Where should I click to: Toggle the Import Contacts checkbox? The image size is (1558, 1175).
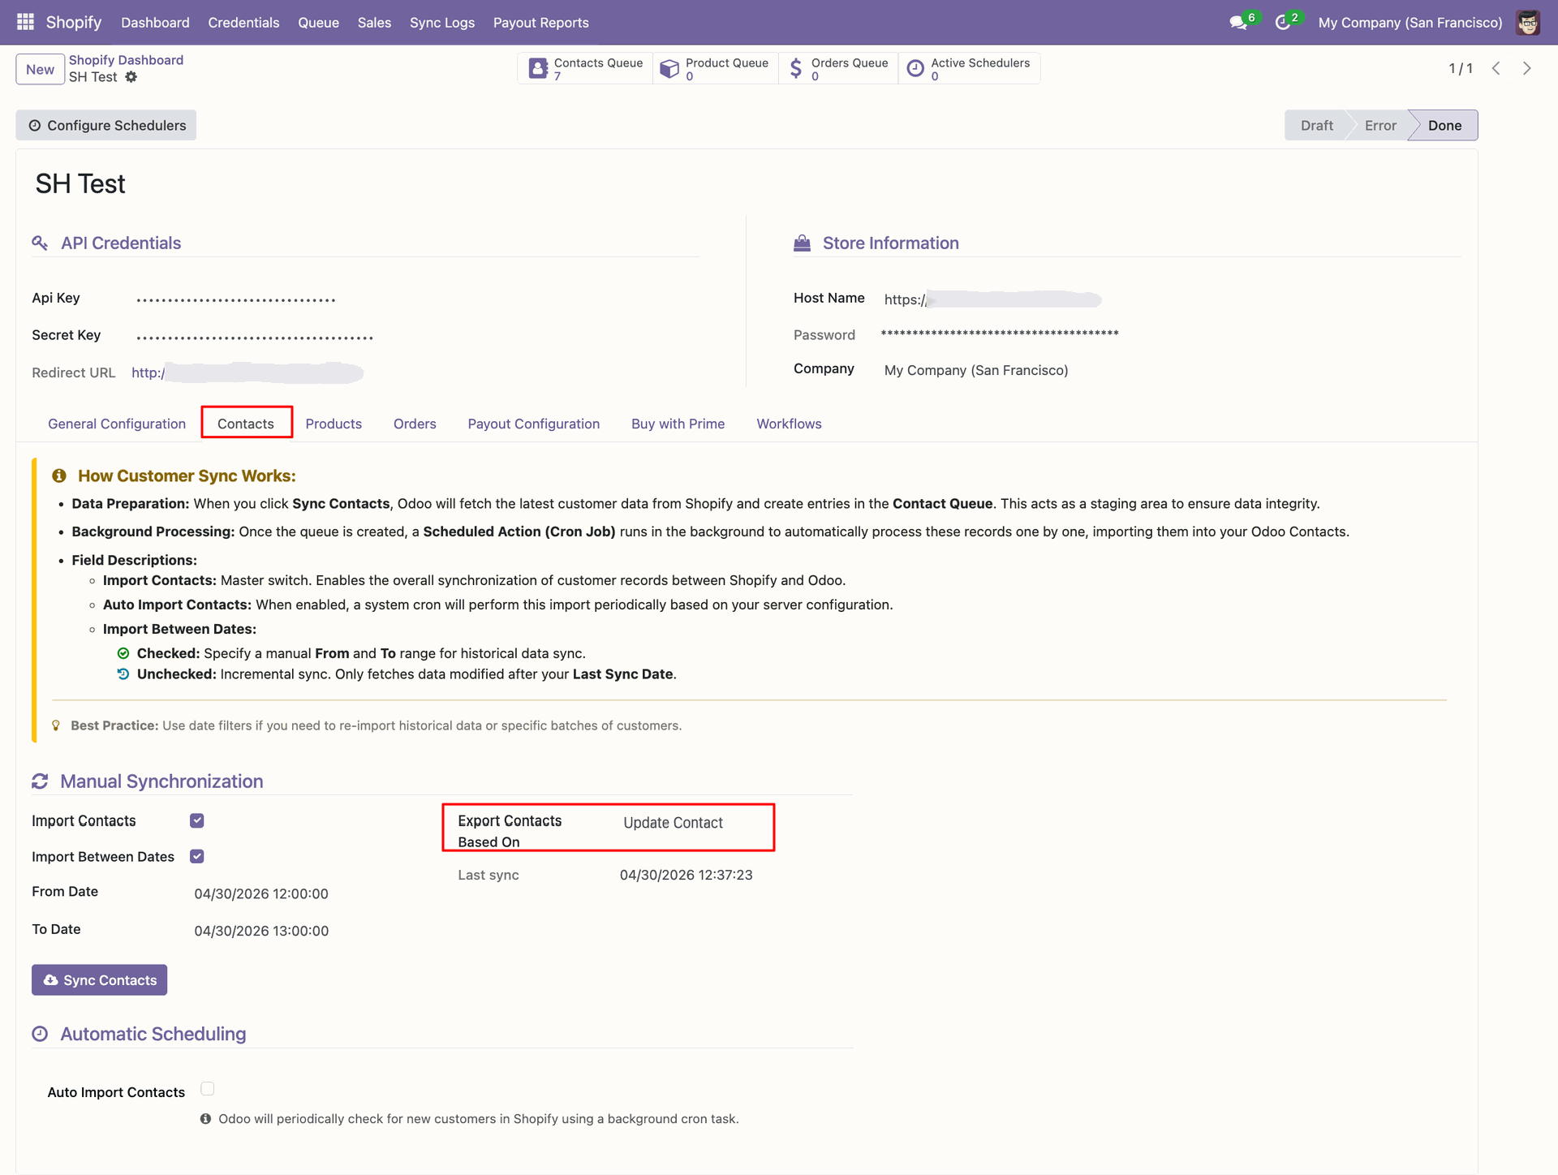[197, 820]
